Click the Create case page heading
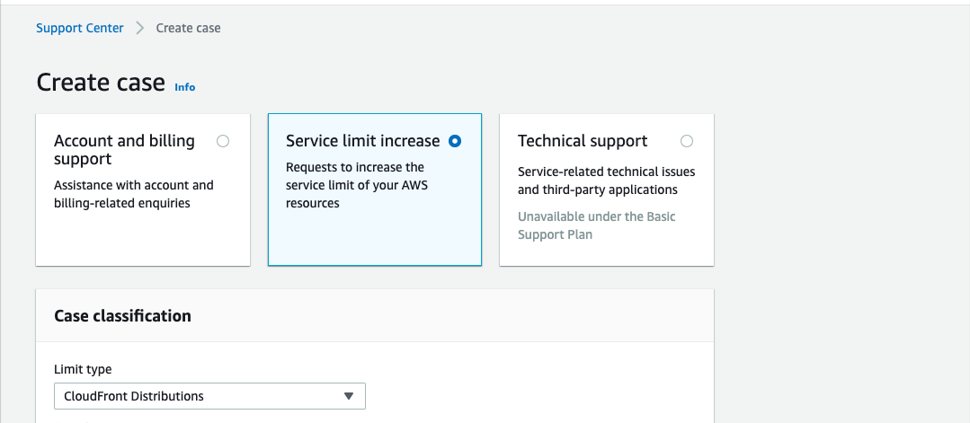Screen dimensions: 970x423 pos(101,83)
